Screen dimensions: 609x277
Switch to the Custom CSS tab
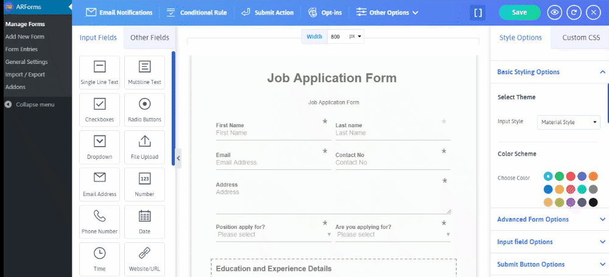coord(581,38)
